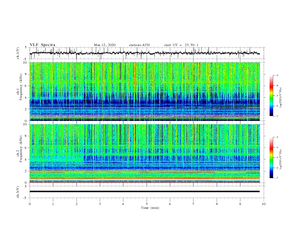Viewport: 297px width, 229px height.
Task: Click the "station=ATH" label
Action: pyautogui.click(x=139, y=45)
